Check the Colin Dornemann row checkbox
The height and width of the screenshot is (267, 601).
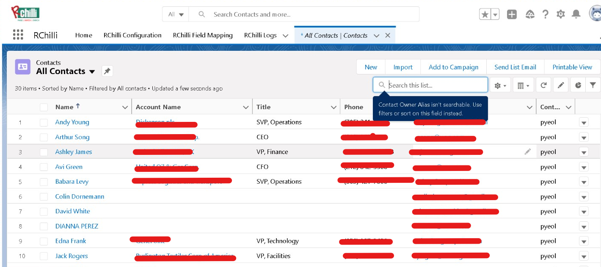pos(44,196)
